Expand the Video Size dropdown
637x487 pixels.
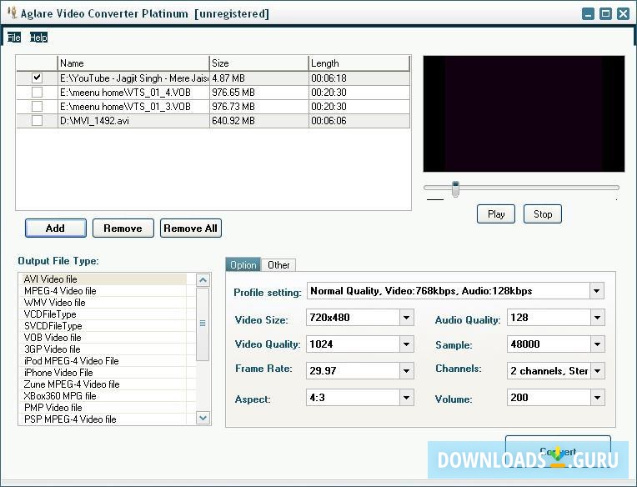406,318
